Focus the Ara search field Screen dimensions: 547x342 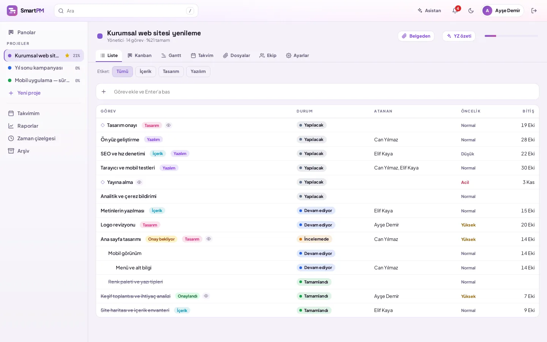click(x=126, y=11)
